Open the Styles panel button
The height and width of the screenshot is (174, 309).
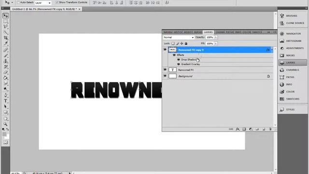[293, 110]
